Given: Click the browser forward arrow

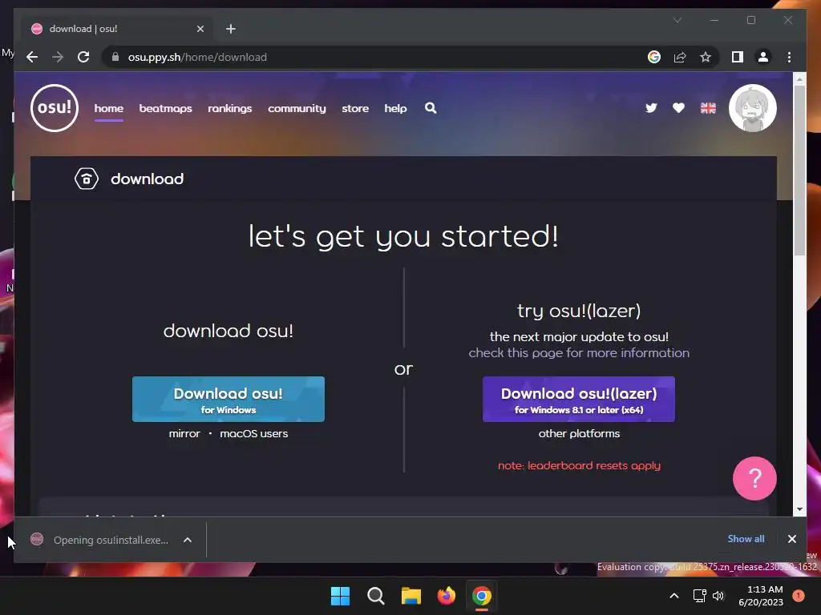Looking at the screenshot, I should 58,57.
